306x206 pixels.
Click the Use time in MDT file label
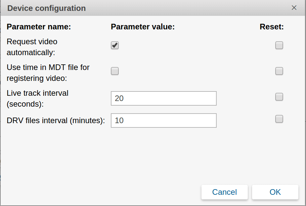click(x=48, y=73)
